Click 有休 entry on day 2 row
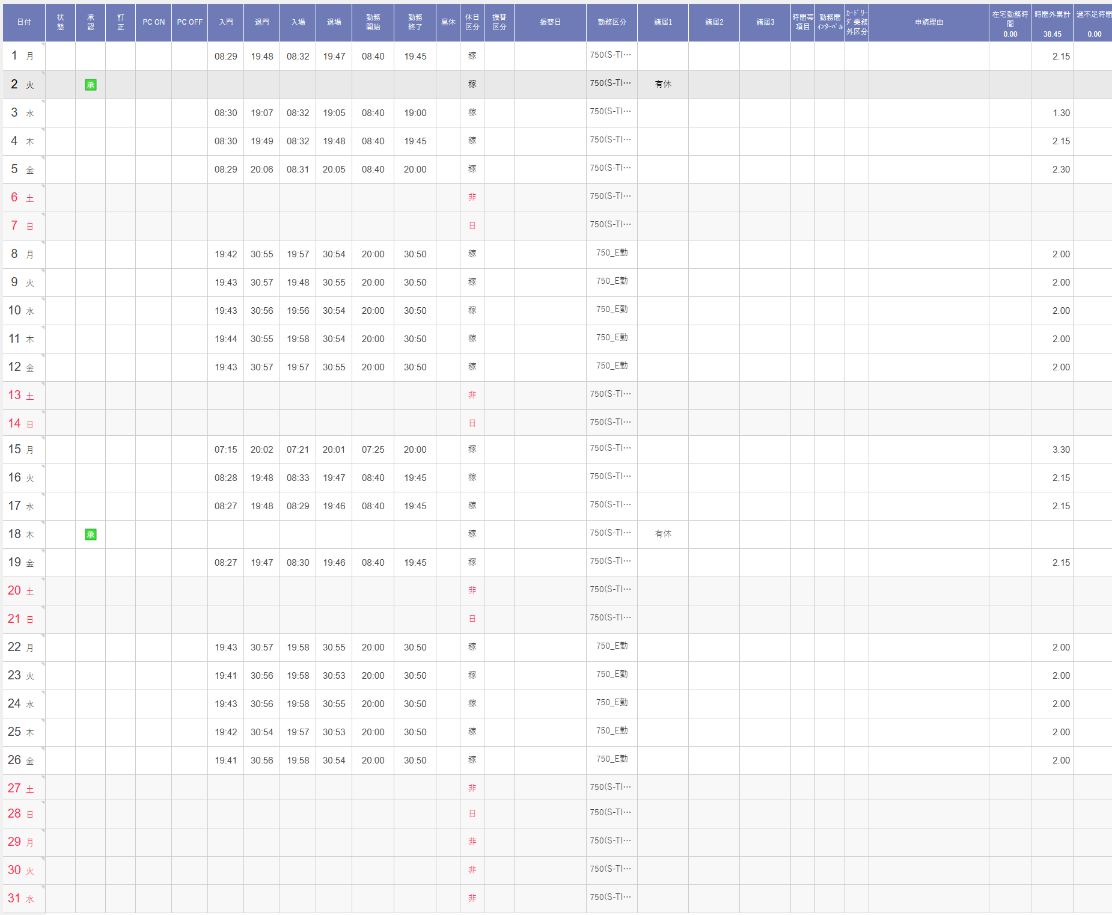Screen dimensions: 1112x915 coord(663,85)
